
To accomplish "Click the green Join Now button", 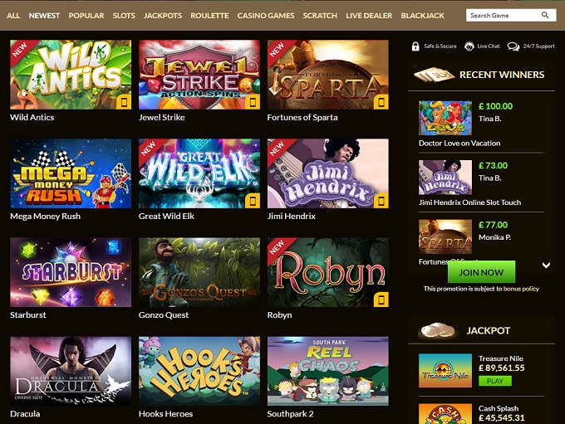I will click(481, 272).
